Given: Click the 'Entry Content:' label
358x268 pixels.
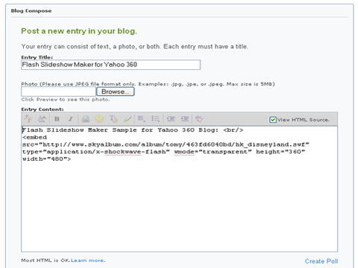Looking at the screenshot, I should click(x=43, y=109).
